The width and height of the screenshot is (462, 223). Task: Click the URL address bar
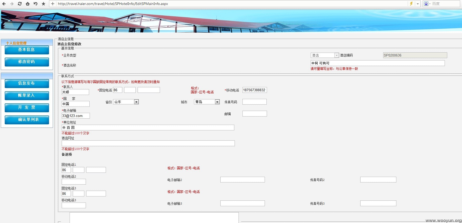[x=232, y=4]
